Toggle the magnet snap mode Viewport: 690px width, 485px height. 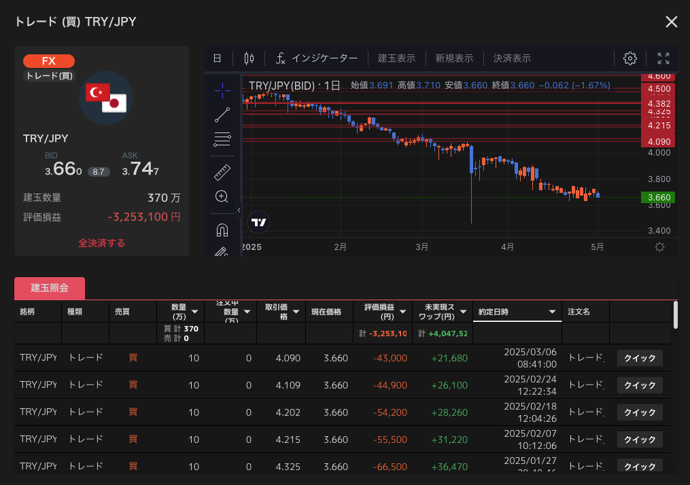[222, 230]
